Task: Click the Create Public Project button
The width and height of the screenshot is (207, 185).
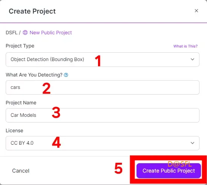Action: point(169,171)
